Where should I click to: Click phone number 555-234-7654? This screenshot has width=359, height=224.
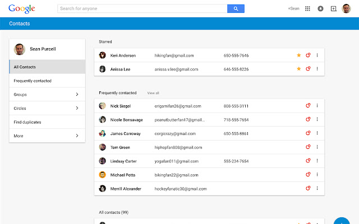(236, 161)
